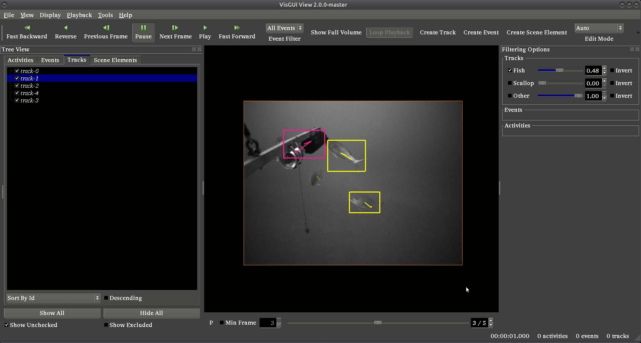Open the Playback menu
This screenshot has width=641, height=343.
click(x=79, y=15)
